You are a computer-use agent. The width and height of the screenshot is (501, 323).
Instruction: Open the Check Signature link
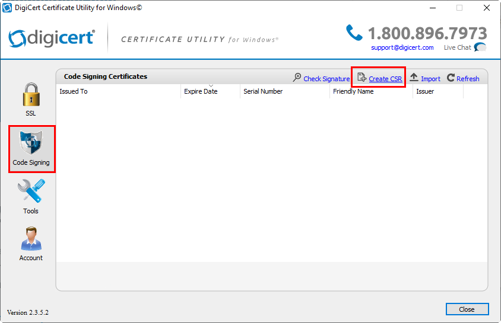point(326,79)
